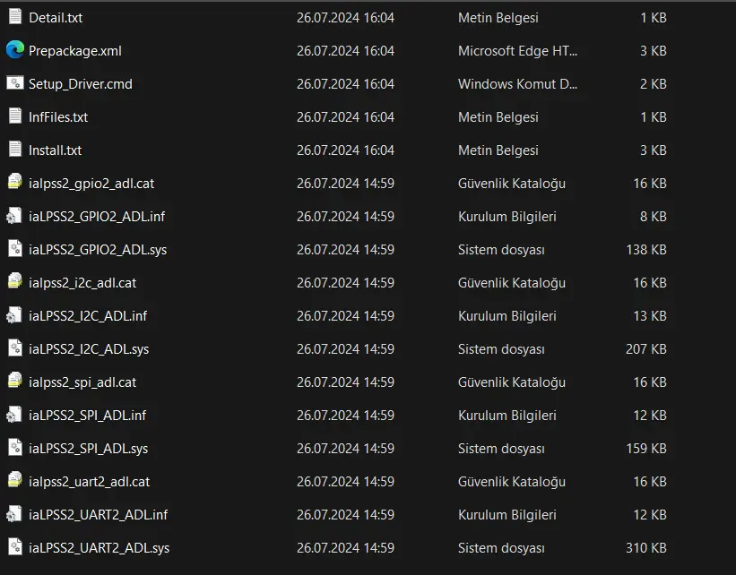Click the iaLPSS2_SPI_ADL.inf file name
Viewport: 736px width, 575px height.
click(x=87, y=415)
